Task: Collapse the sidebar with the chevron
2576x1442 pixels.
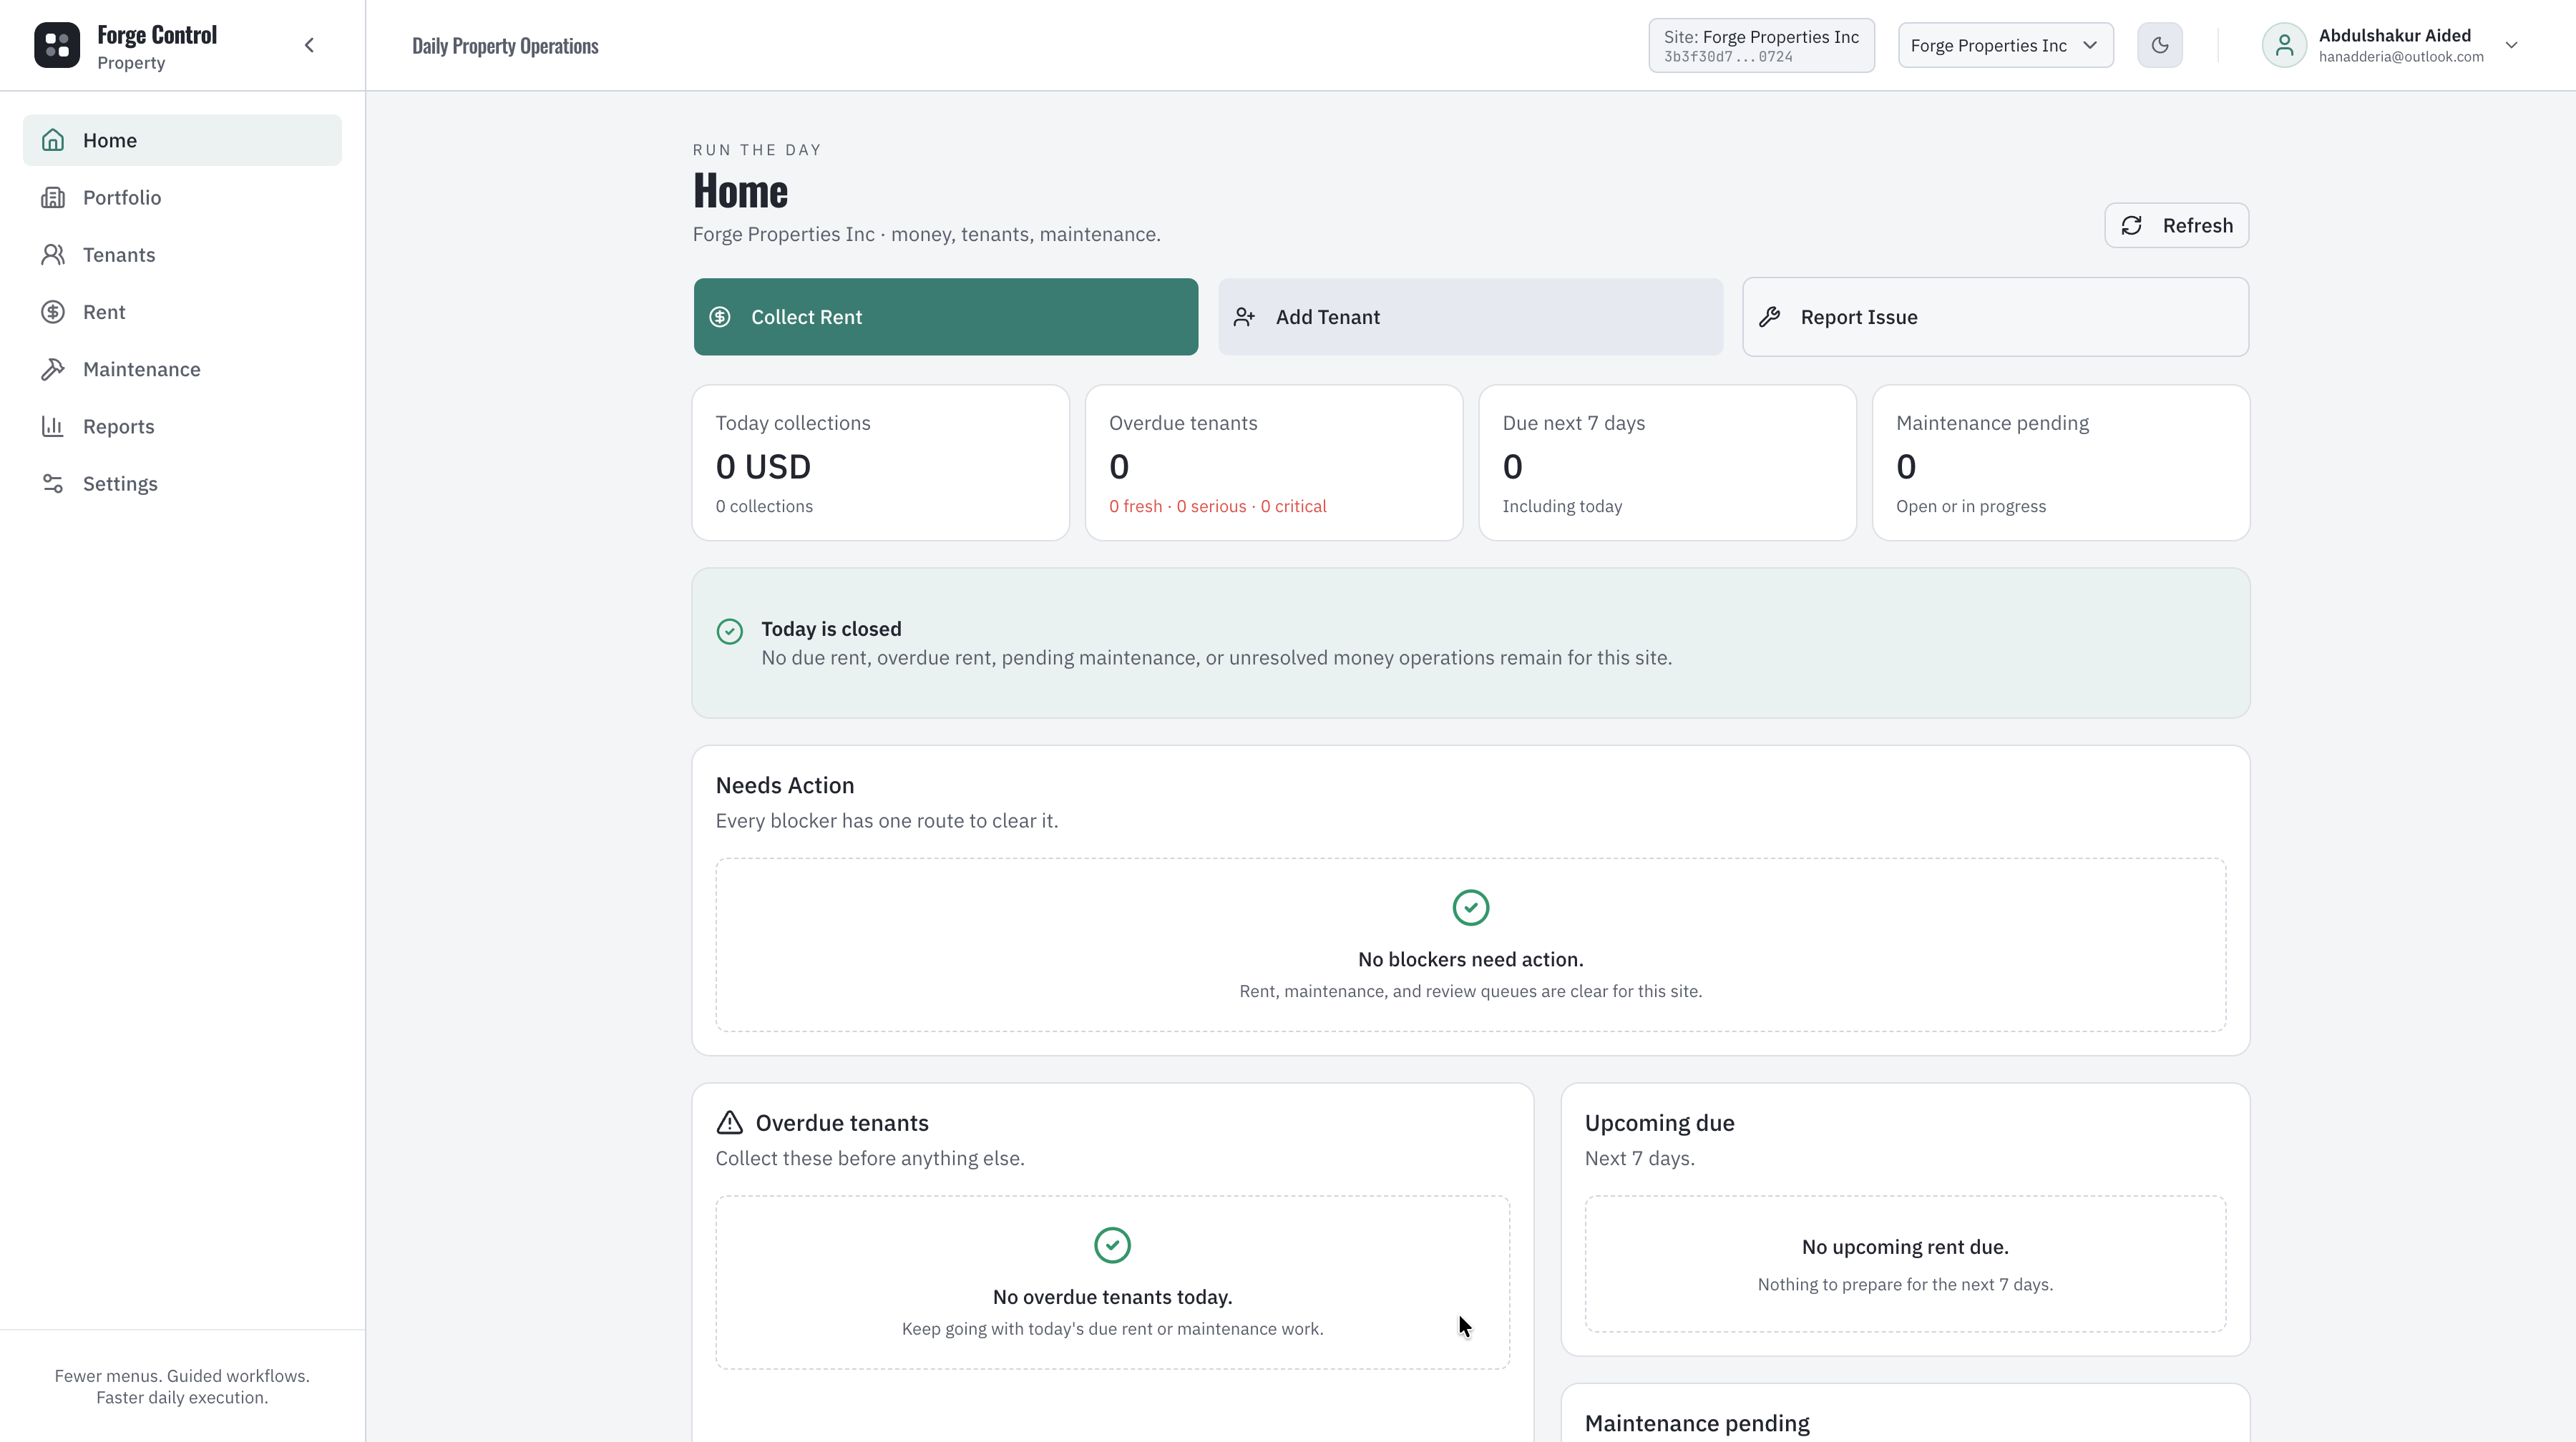Action: [309, 45]
